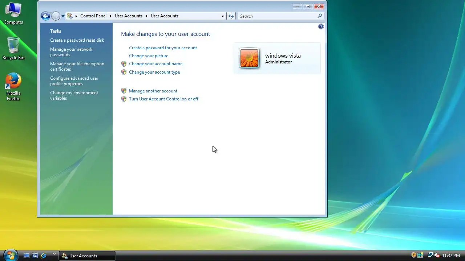Close the User Accounts window
465x261 pixels.
coord(319,7)
